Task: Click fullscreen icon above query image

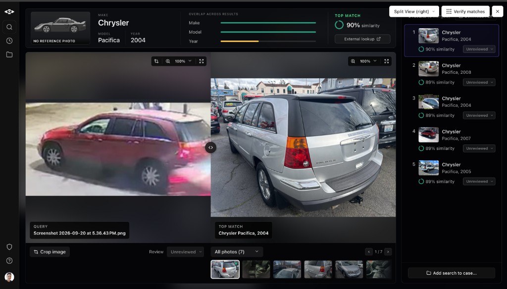Action: coord(202,61)
